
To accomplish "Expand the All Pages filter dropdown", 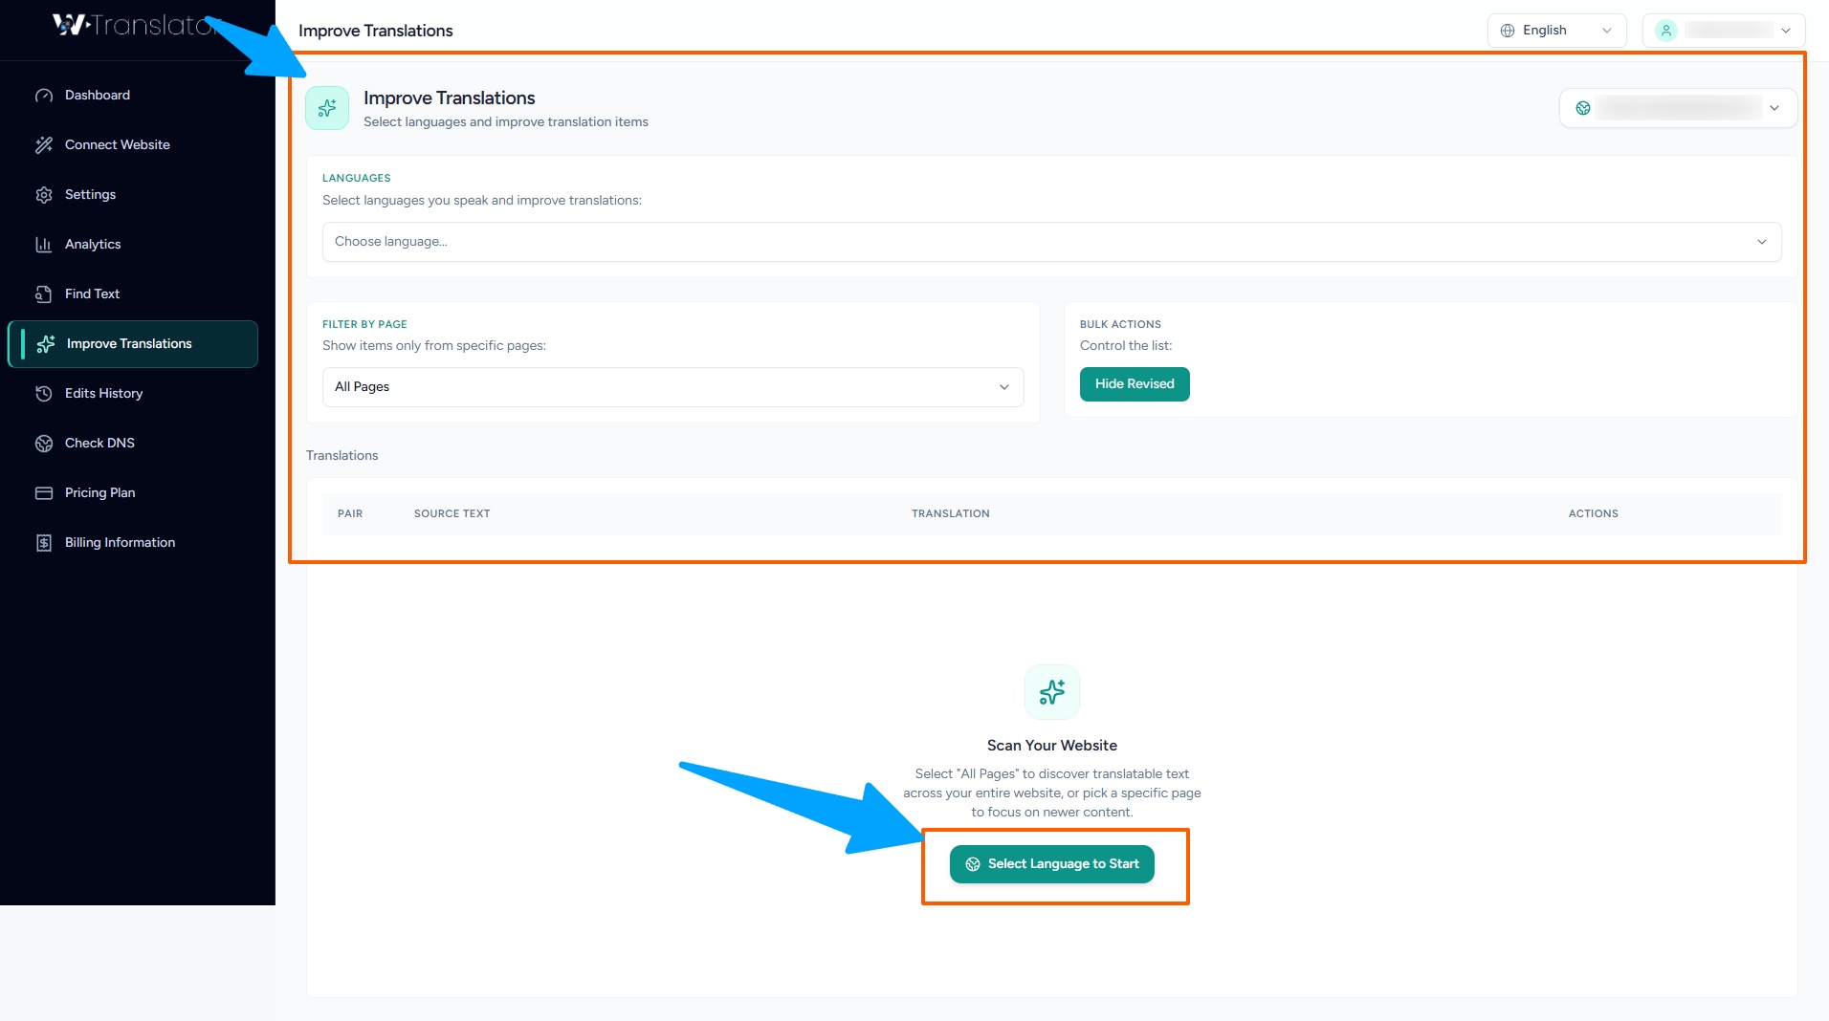I will (x=672, y=387).
